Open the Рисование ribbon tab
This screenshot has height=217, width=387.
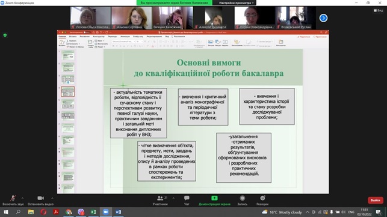pos(85,37)
